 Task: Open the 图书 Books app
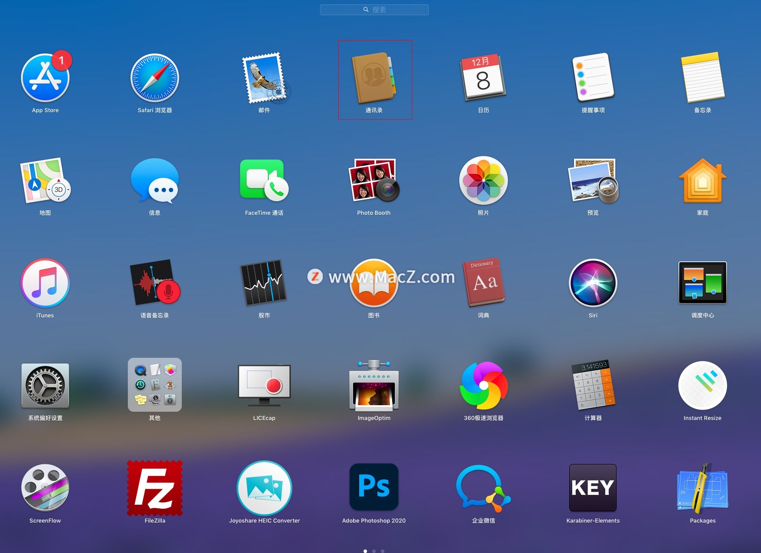(374, 283)
